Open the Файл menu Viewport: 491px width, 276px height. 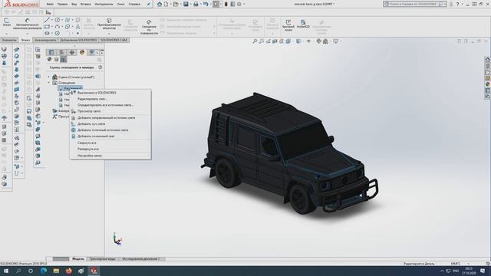click(50, 4)
